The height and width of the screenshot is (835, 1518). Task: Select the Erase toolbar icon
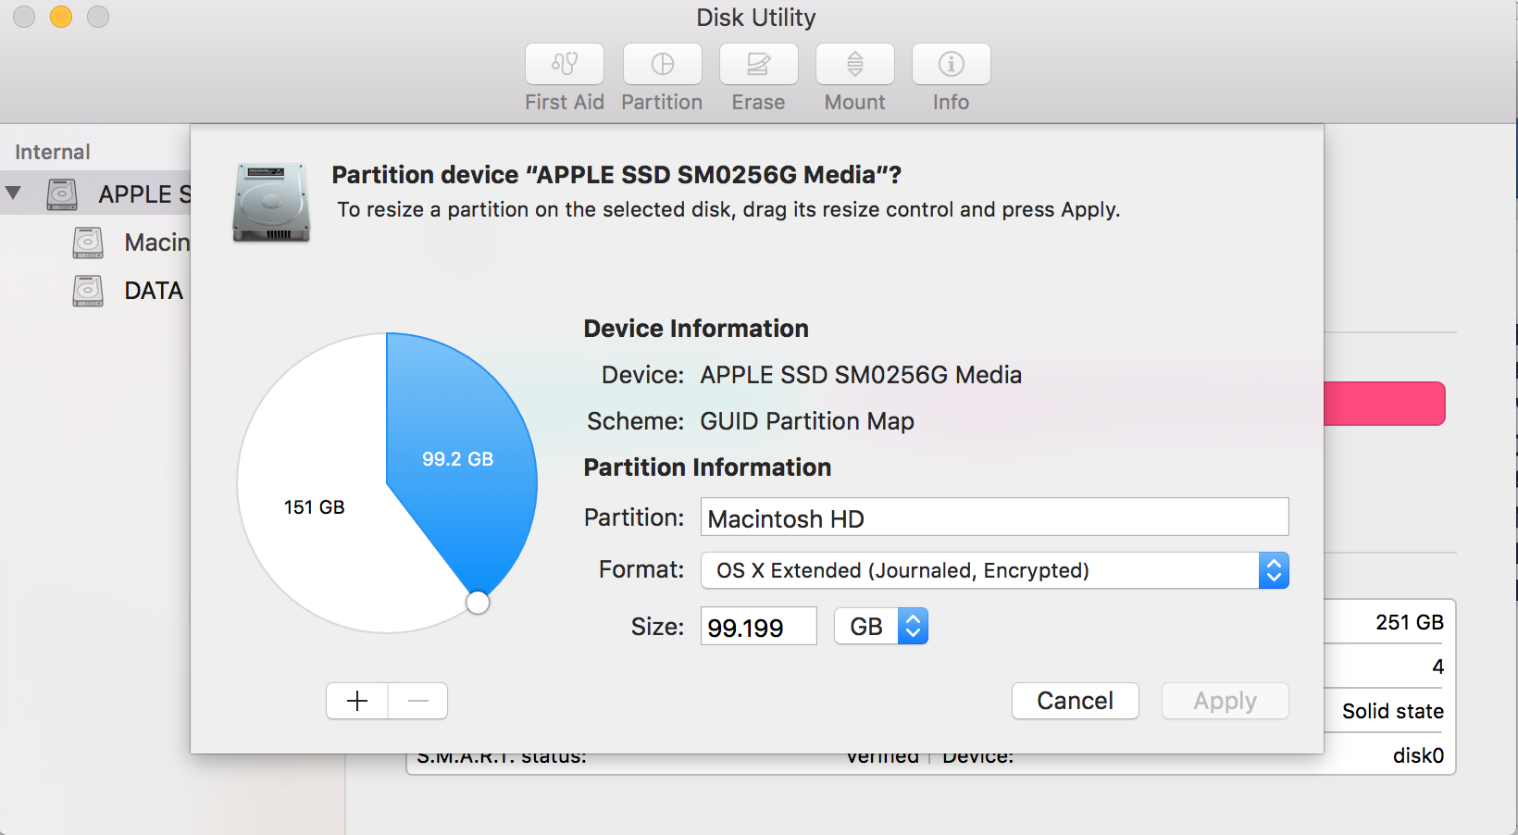pos(759,64)
